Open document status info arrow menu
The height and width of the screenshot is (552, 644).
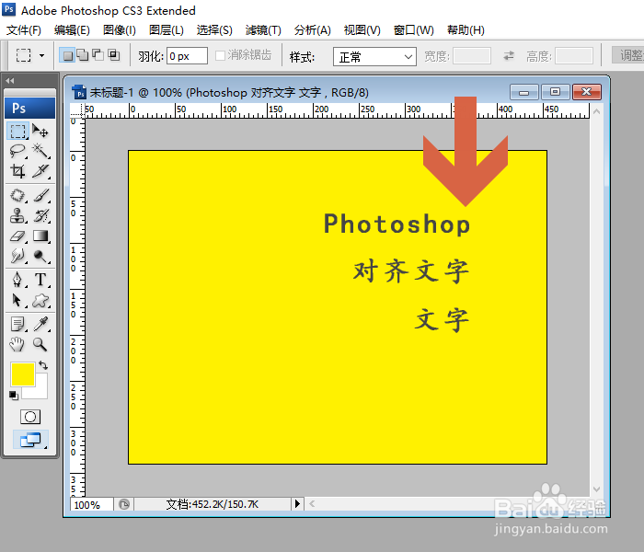297,503
